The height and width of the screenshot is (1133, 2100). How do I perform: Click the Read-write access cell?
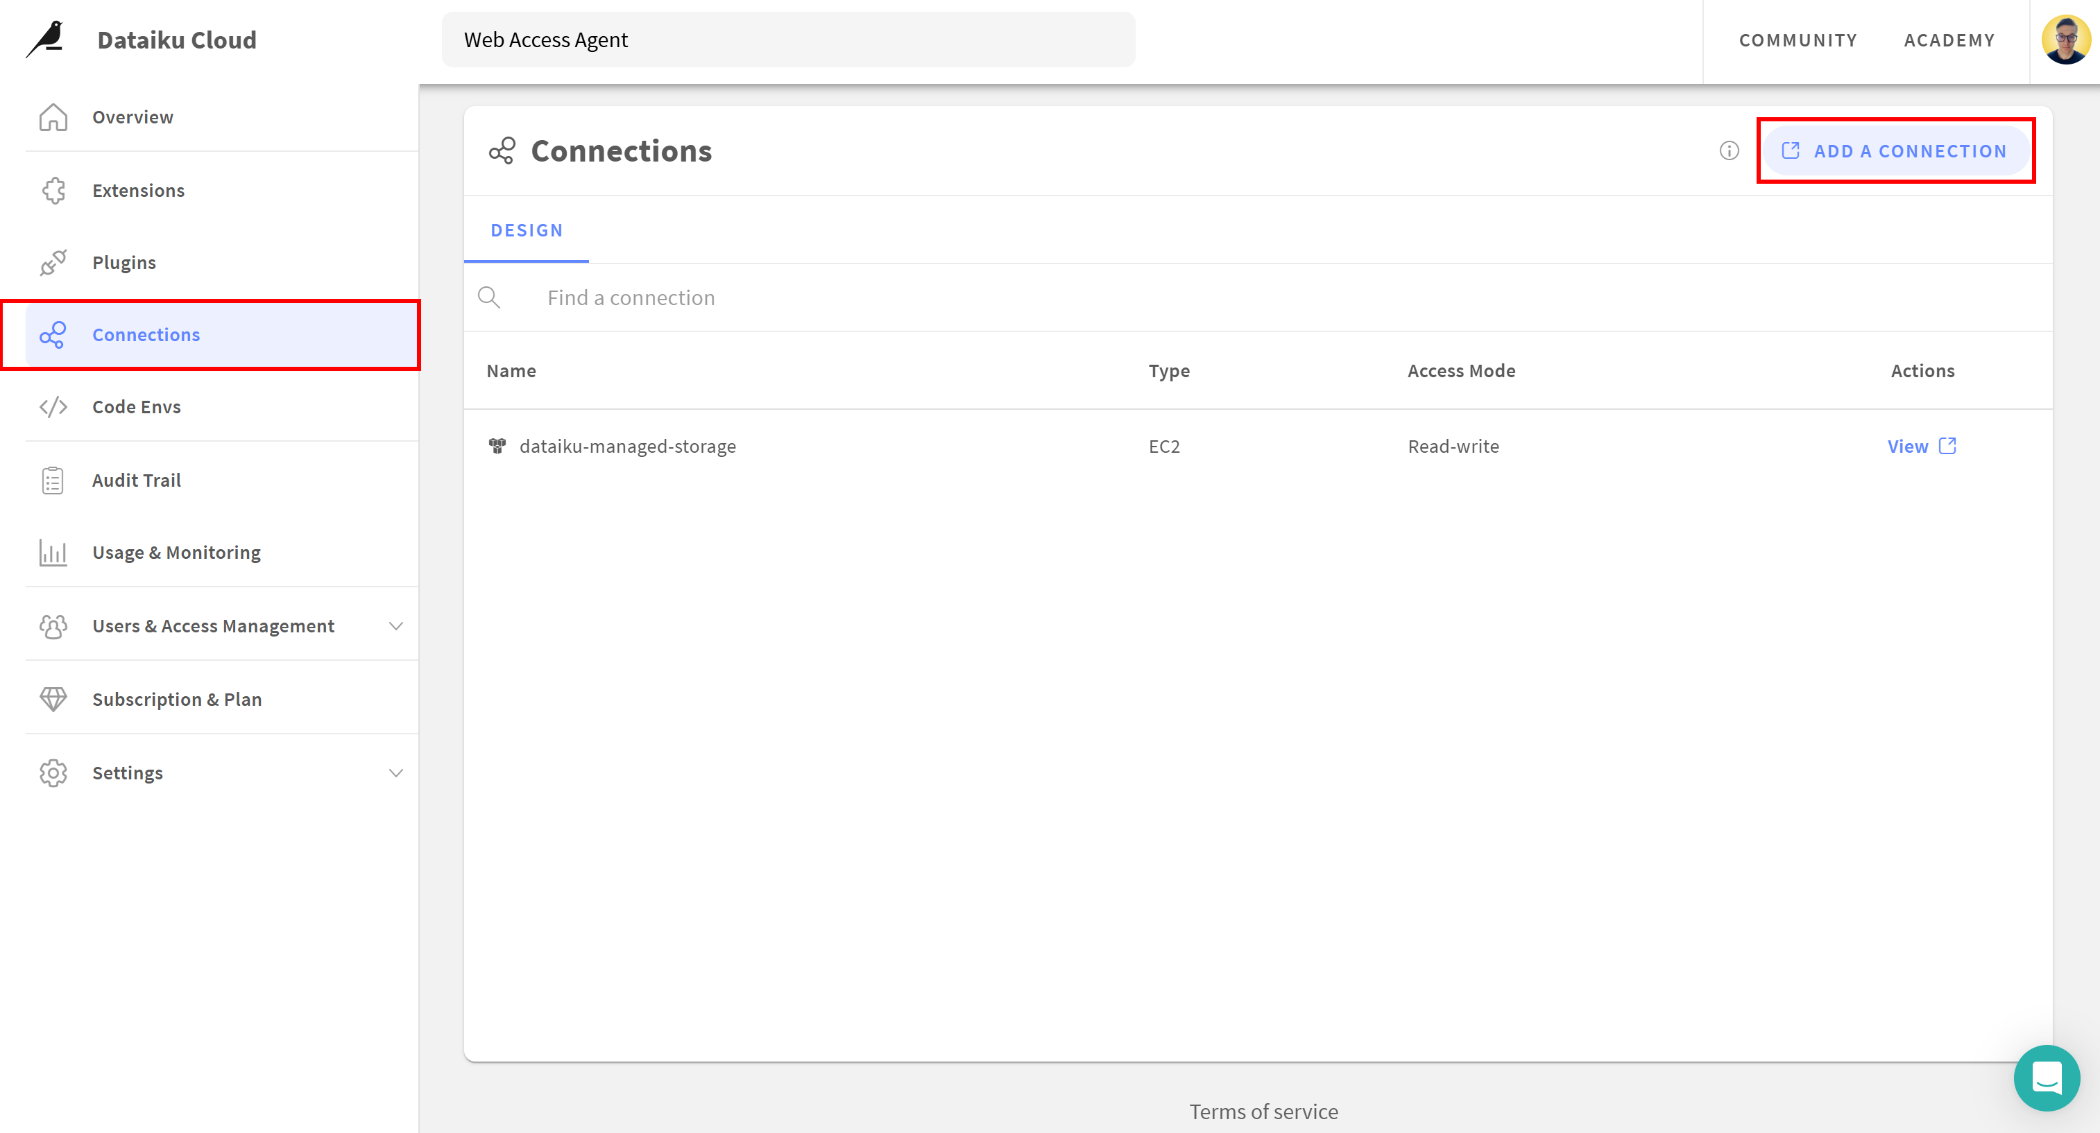[x=1453, y=446]
